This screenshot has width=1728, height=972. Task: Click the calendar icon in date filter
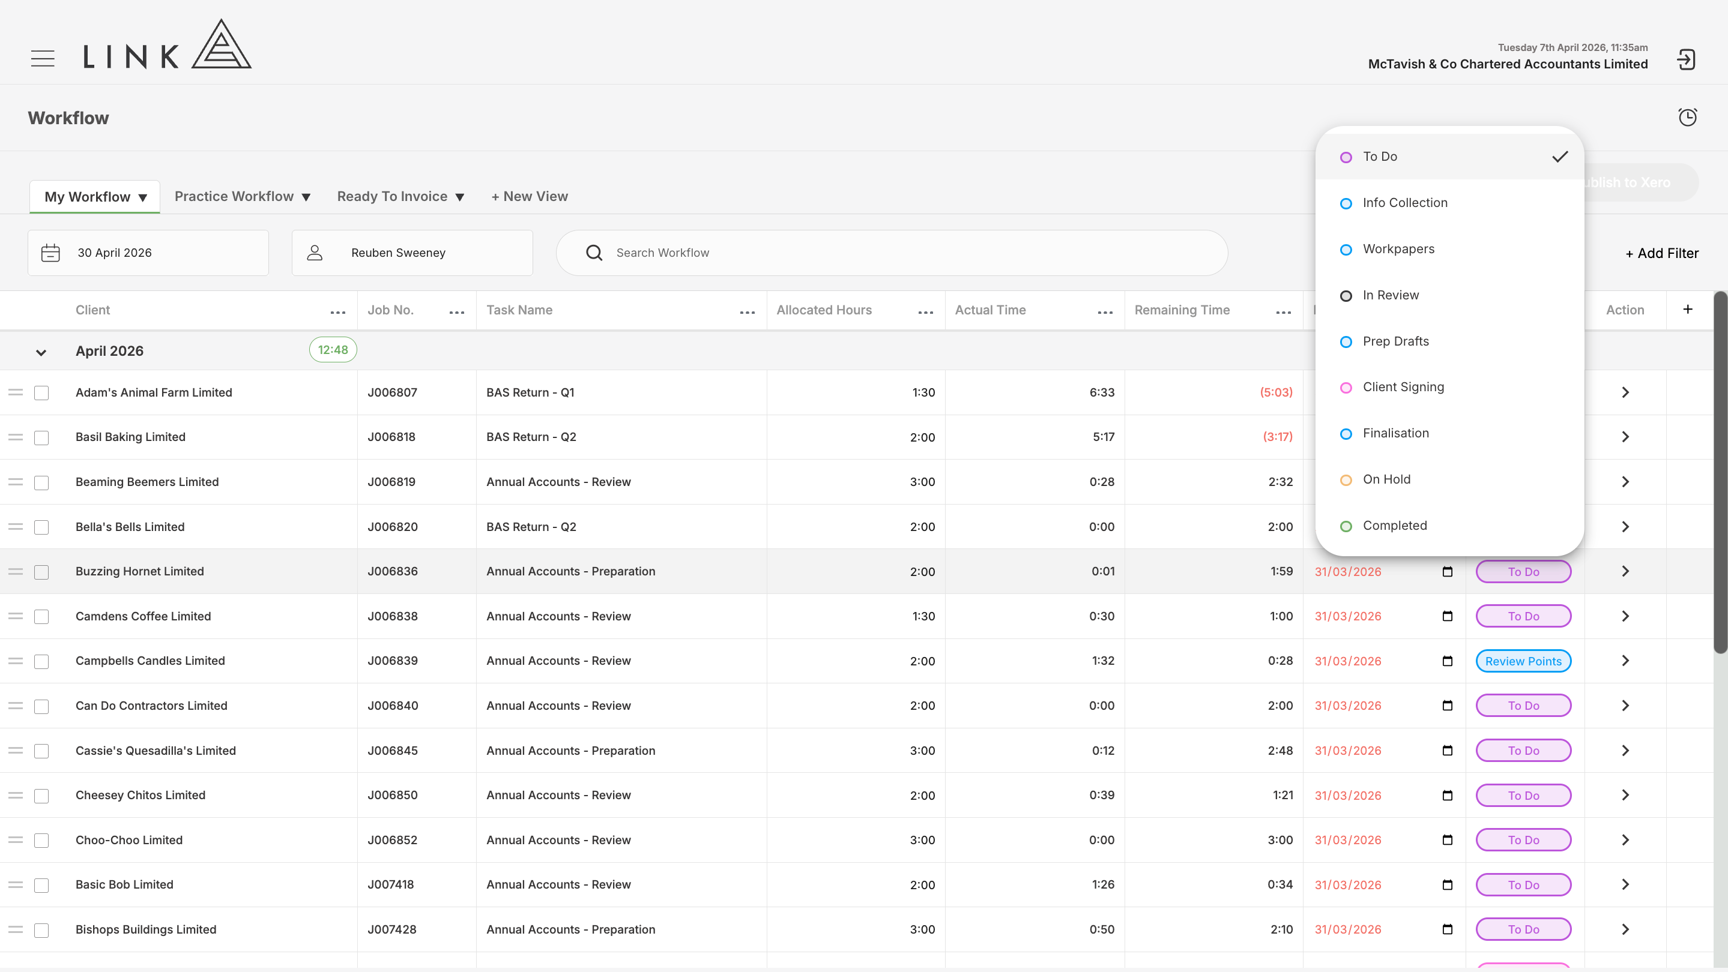click(51, 253)
